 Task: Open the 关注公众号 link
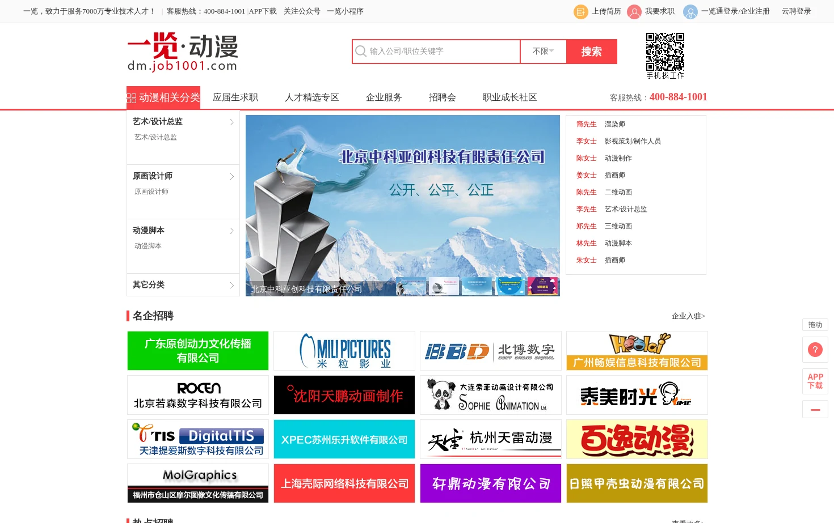(302, 11)
